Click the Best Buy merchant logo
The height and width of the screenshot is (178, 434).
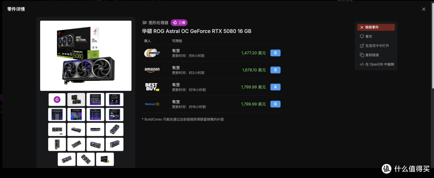click(152, 87)
